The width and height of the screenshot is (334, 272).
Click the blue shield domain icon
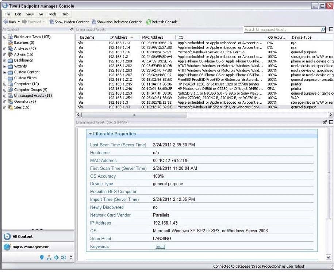[42, 257]
